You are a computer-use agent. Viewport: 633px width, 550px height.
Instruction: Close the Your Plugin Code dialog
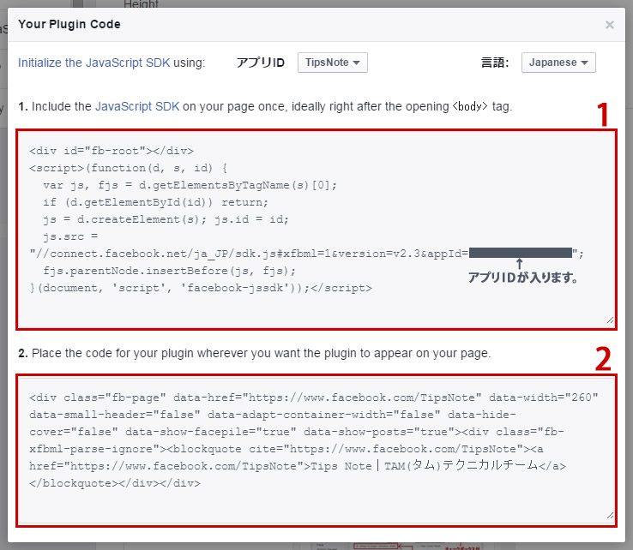point(610,25)
